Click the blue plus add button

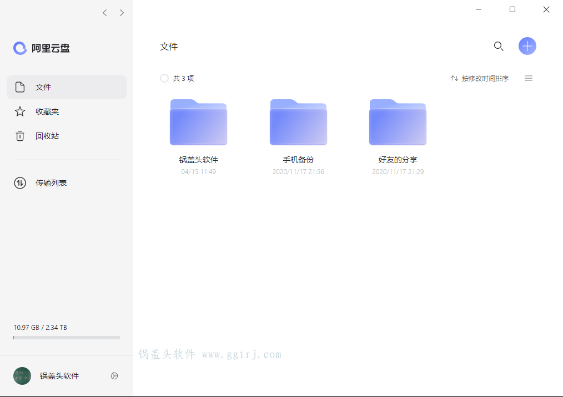pos(527,46)
